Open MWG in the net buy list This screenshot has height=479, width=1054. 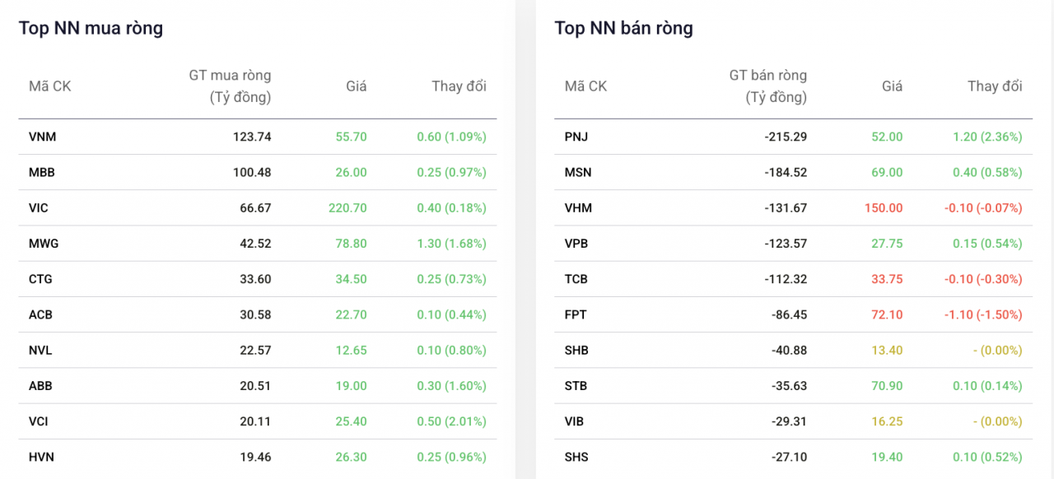tap(44, 244)
